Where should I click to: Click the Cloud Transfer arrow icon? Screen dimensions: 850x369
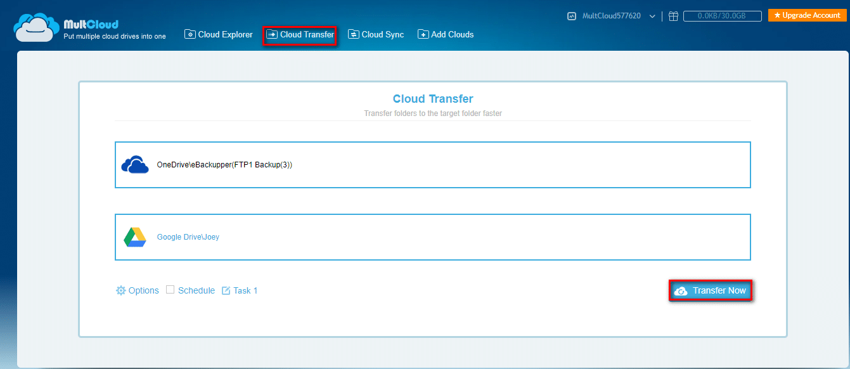click(x=273, y=34)
